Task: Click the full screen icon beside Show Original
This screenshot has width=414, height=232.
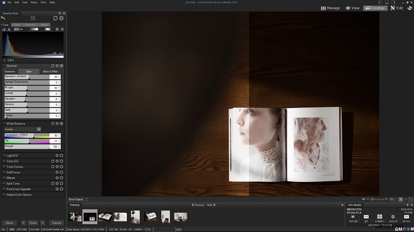Action: [86, 199]
